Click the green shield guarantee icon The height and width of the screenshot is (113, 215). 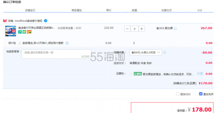pyautogui.click(x=24, y=32)
